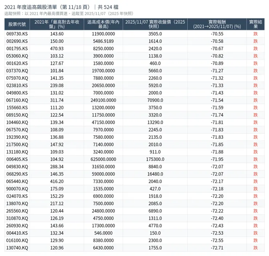Click the 546.0000 cost price cell
This screenshot has height=256, width=269.
point(103,233)
